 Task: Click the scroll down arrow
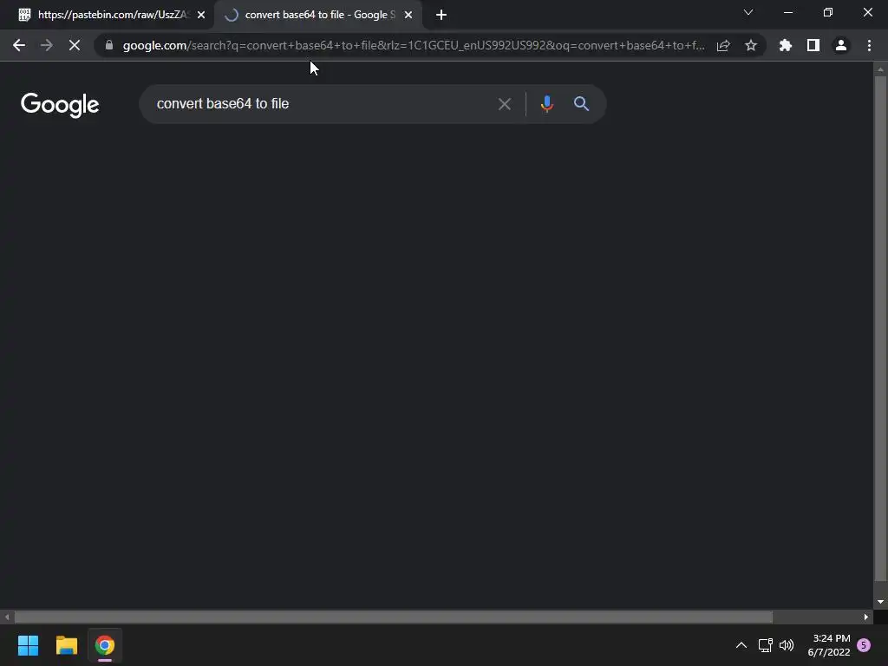880,602
